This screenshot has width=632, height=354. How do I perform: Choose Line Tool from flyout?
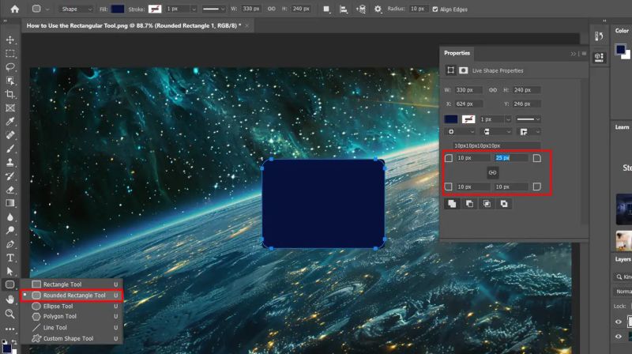pyautogui.click(x=72, y=327)
